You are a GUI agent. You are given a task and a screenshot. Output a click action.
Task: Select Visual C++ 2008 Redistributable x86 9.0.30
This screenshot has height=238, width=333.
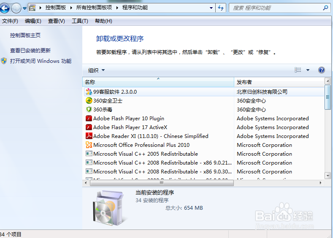(162, 172)
